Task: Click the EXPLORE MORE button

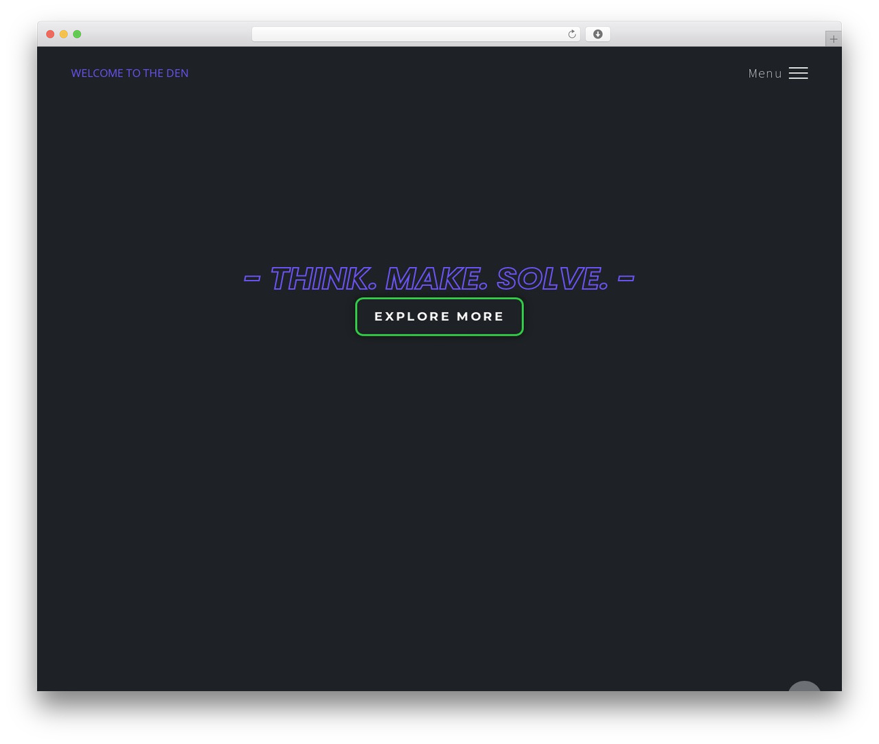Action: pos(439,316)
